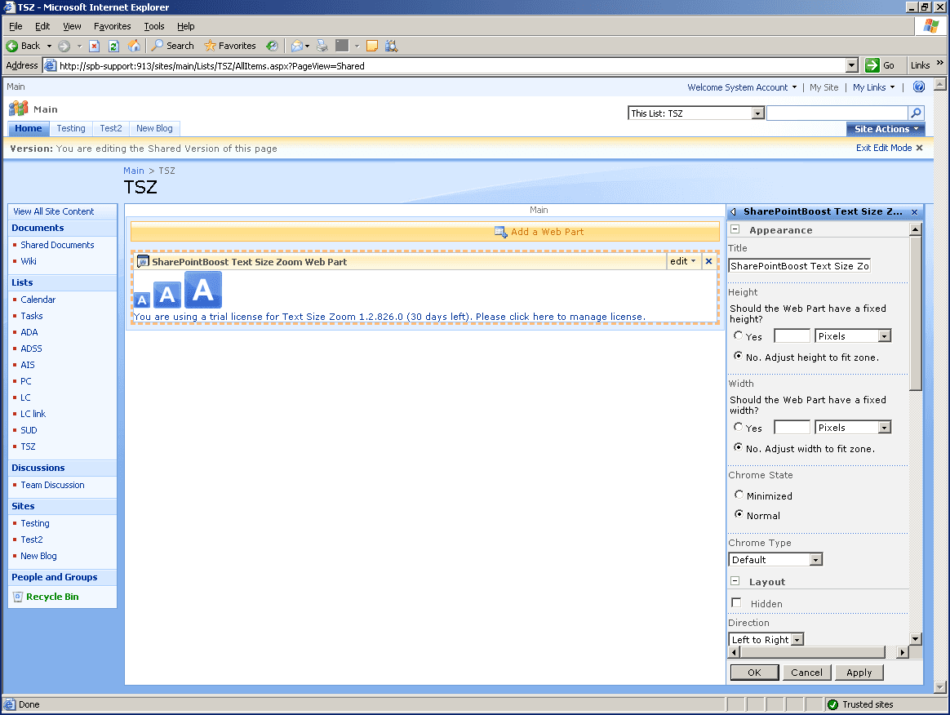Image resolution: width=950 pixels, height=715 pixels.
Task: Close the web part with X icon
Action: 708,261
